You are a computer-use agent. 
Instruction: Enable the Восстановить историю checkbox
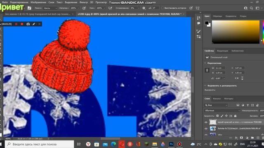(162, 8)
